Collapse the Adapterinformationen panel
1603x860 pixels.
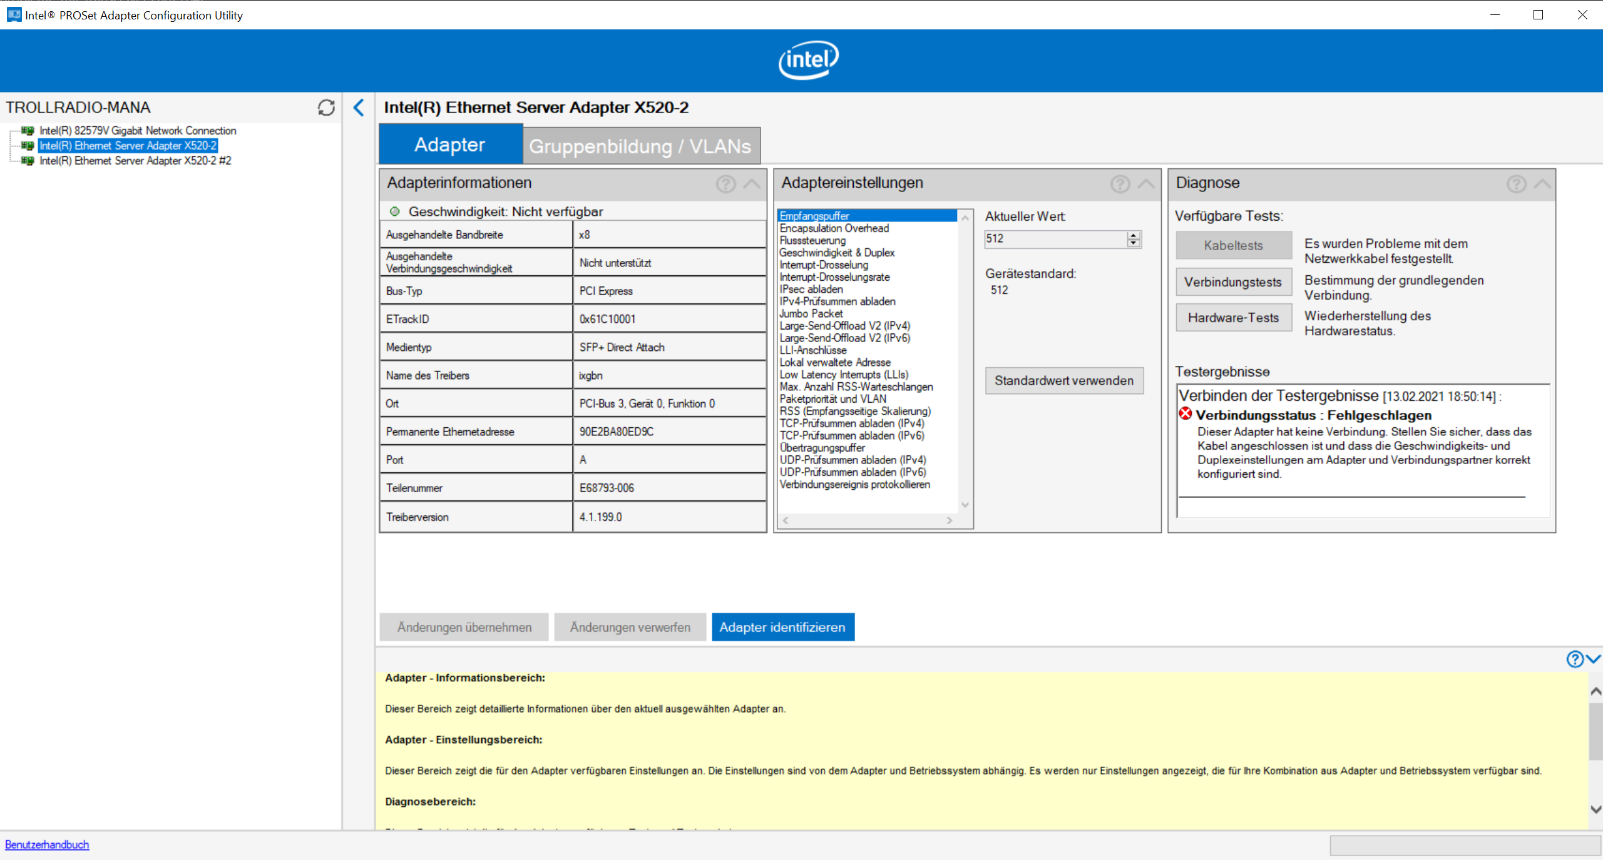coord(752,184)
